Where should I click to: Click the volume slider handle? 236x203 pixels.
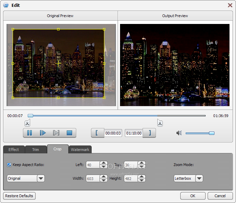pos(212,133)
